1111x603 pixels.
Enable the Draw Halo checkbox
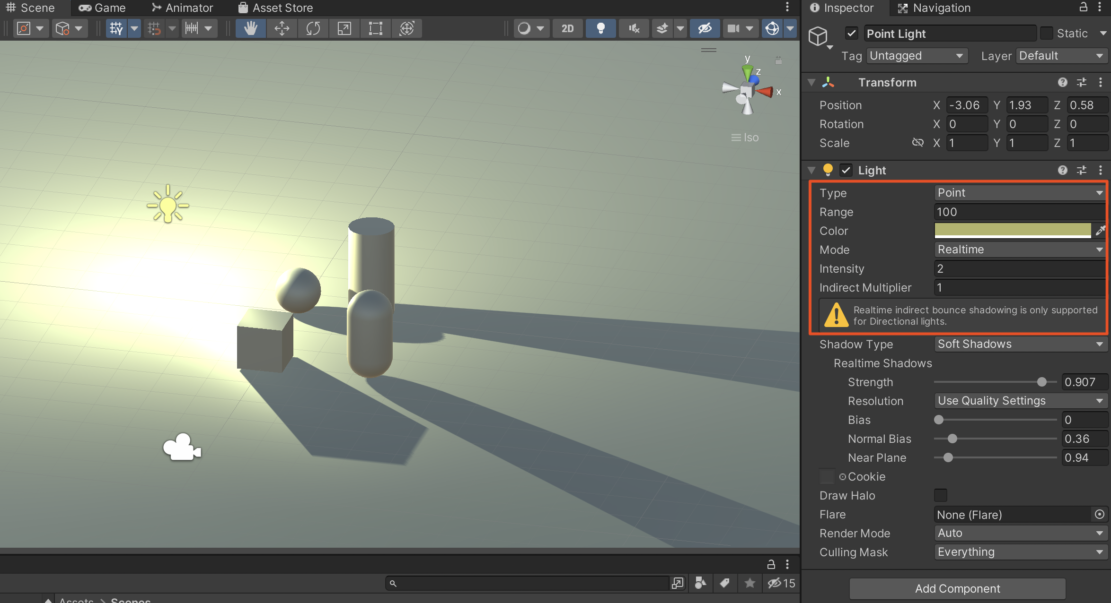pyautogui.click(x=941, y=495)
